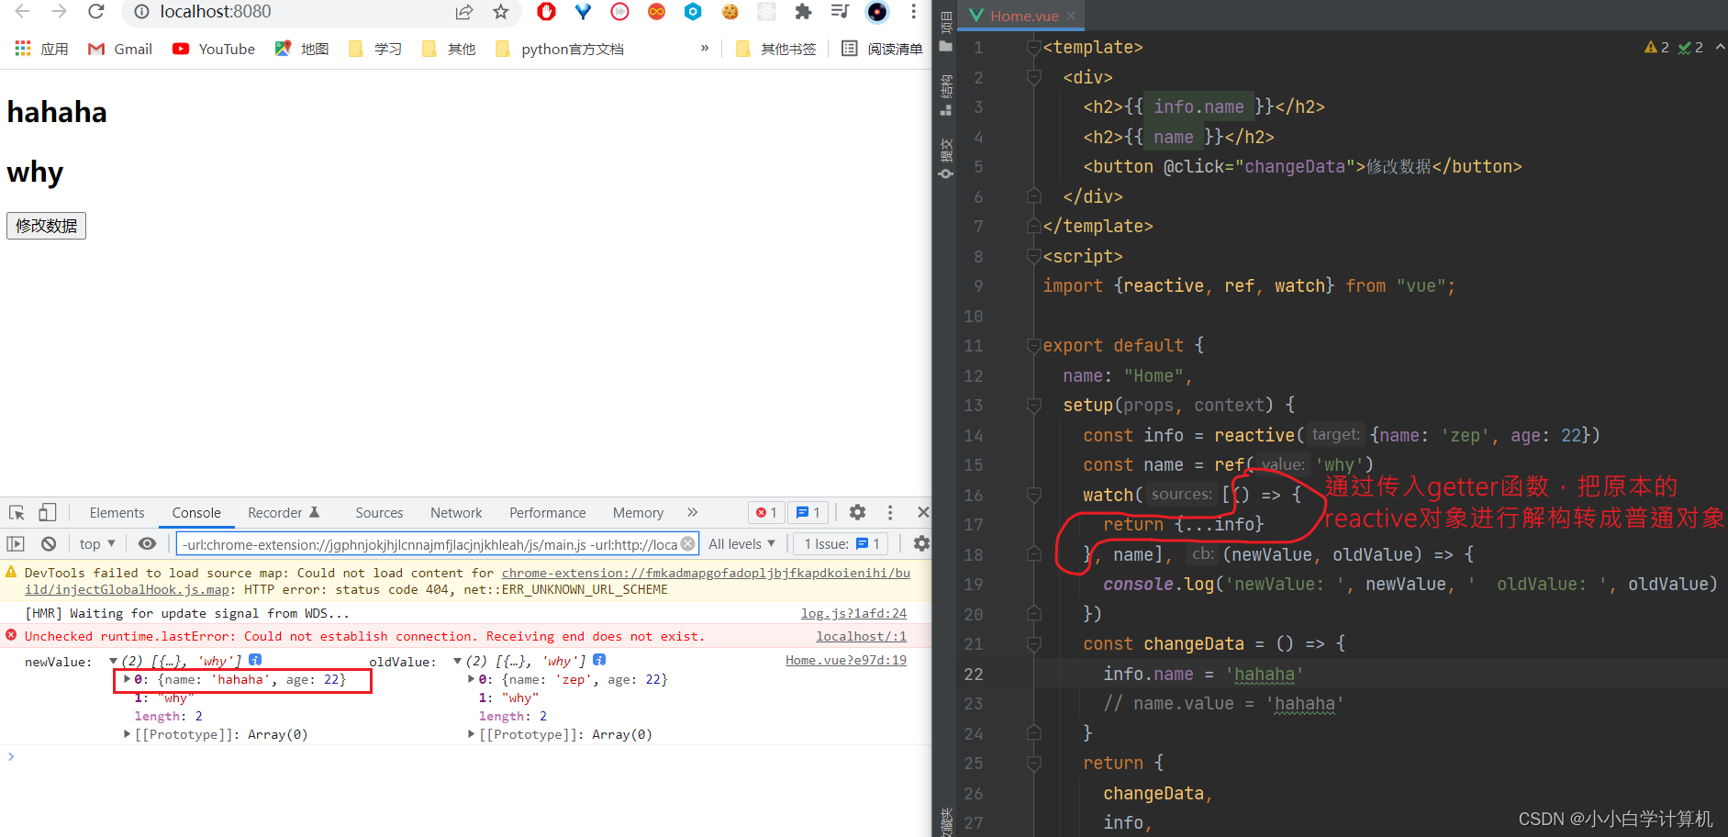Open the 学习 bookmark folder
Image resolution: width=1728 pixels, height=837 pixels.
point(375,49)
